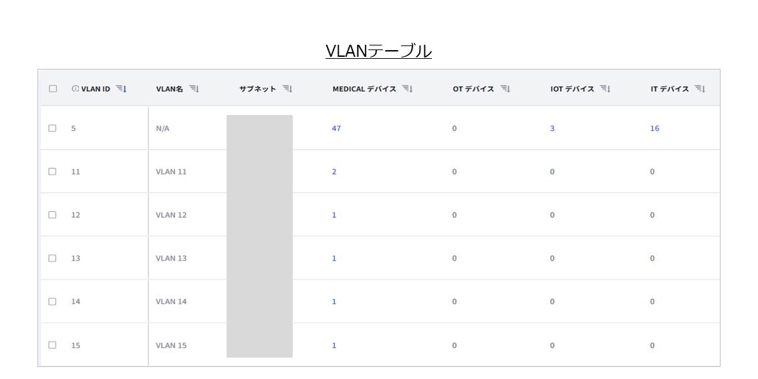The image size is (758, 379).
Task: Click the MEDICAL デバイス sort icon
Action: 407,89
